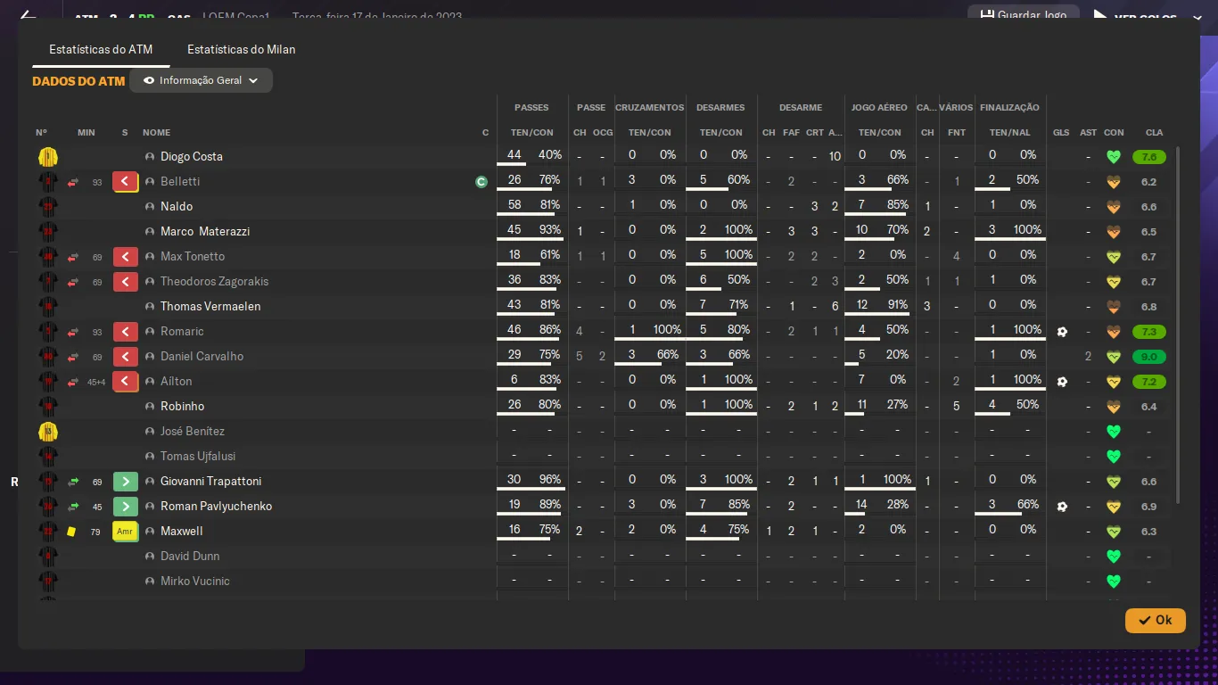This screenshot has height=685, width=1218.
Task: Click Daniel Carvalho's green 9.0 rating badge
Action: pos(1149,357)
